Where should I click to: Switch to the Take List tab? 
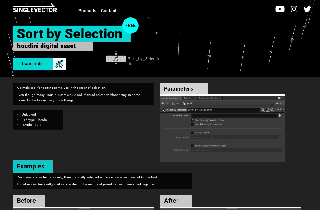click(x=187, y=98)
